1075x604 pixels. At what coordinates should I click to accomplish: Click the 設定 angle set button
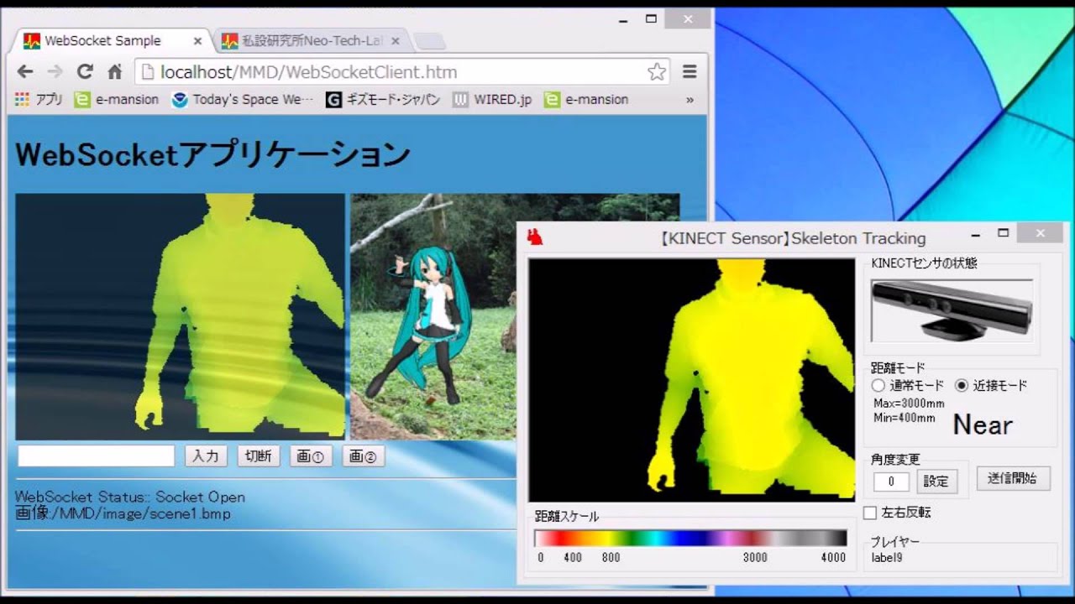936,482
